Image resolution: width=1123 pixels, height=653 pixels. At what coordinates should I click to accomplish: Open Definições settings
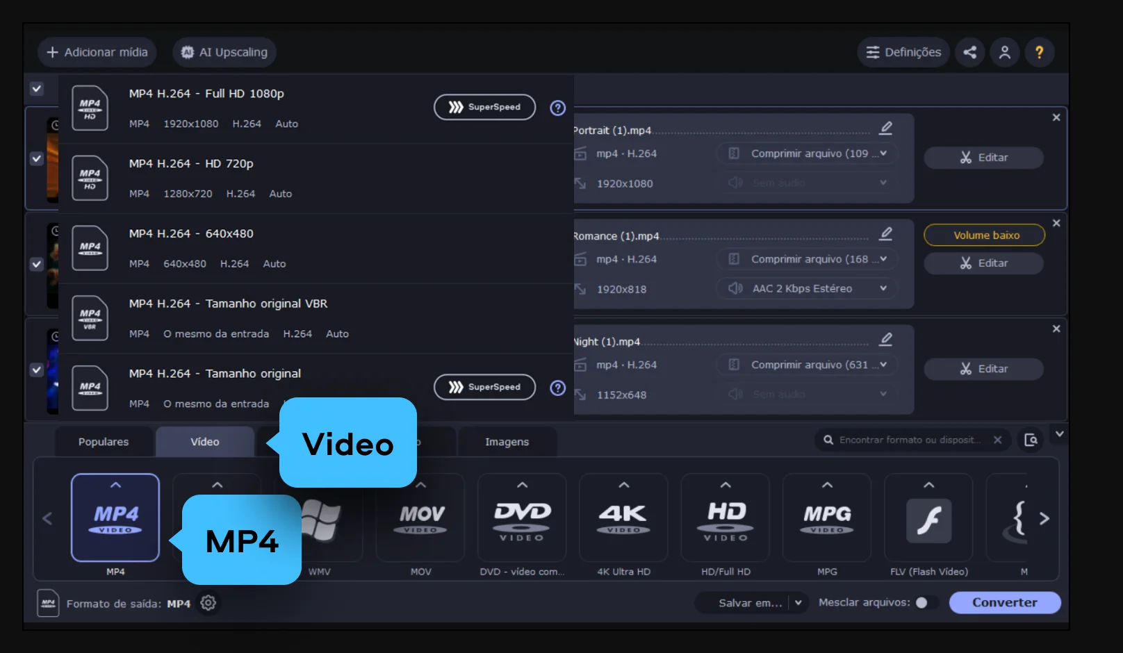903,52
